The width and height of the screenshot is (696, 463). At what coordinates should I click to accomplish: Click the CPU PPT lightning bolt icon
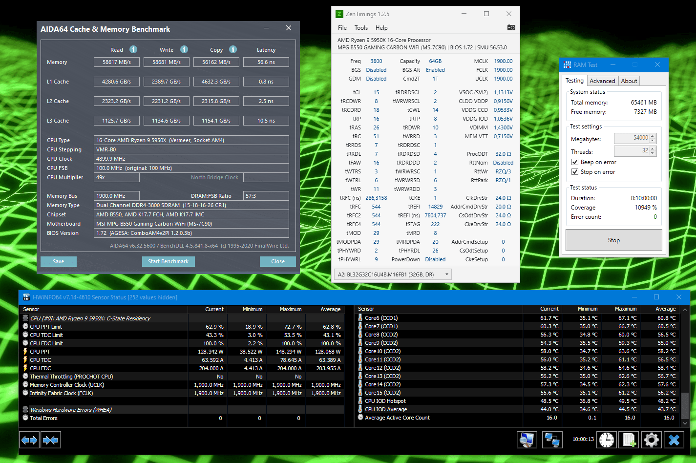[25, 351]
